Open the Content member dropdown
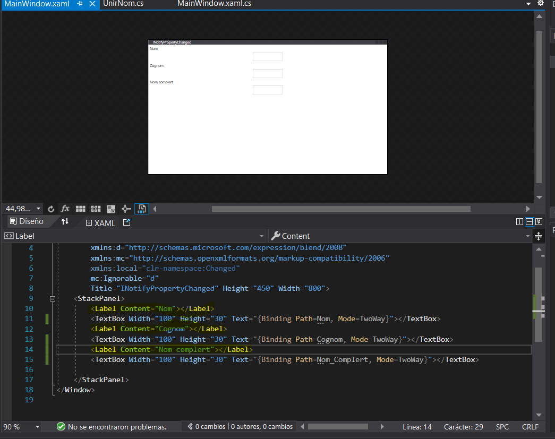Viewport: 555px width, 439px height. (527, 236)
